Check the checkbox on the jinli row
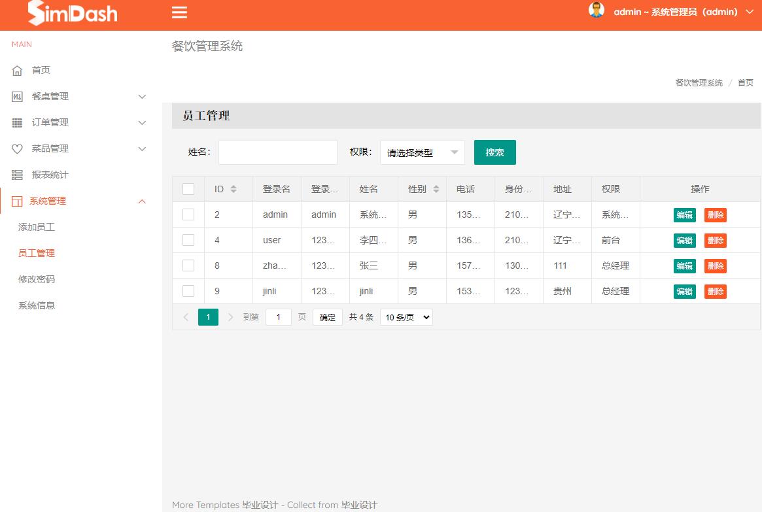Screen dimensions: 762x512 188,291
